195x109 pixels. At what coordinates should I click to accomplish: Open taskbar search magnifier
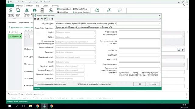[16, 106]
